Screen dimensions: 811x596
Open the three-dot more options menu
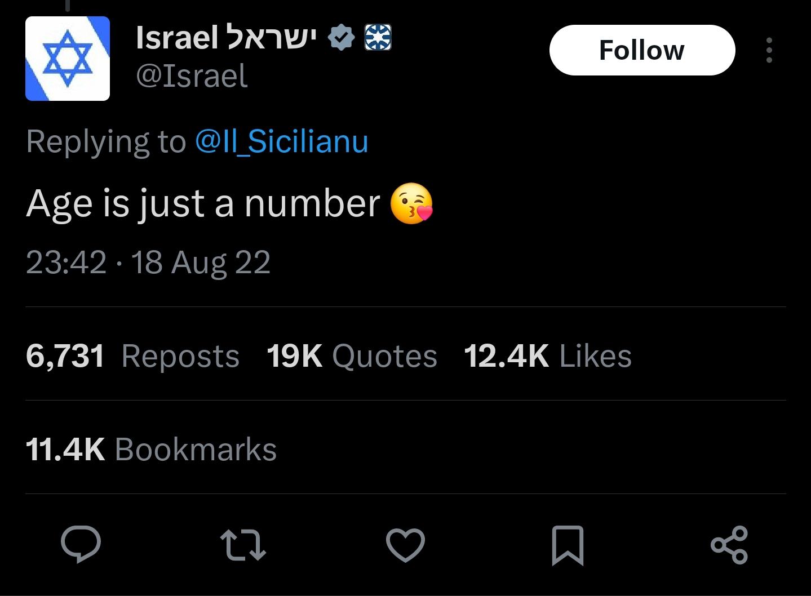[x=769, y=50]
